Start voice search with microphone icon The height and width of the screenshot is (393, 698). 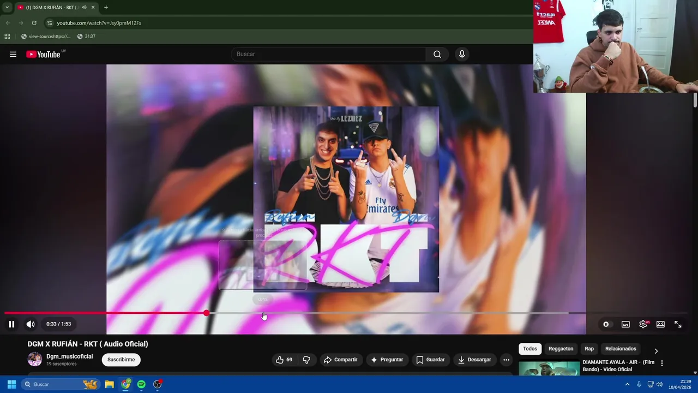tap(462, 54)
